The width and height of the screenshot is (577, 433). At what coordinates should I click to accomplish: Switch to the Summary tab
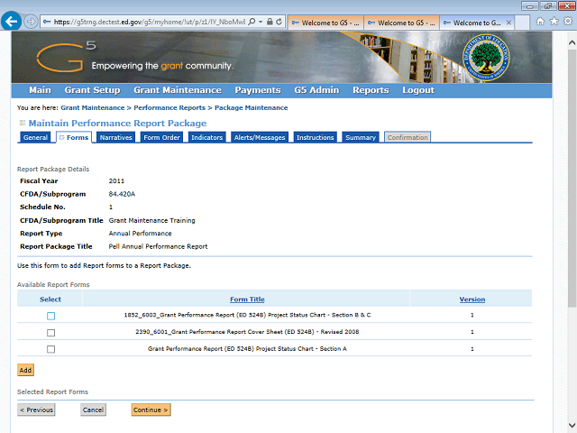pyautogui.click(x=361, y=137)
